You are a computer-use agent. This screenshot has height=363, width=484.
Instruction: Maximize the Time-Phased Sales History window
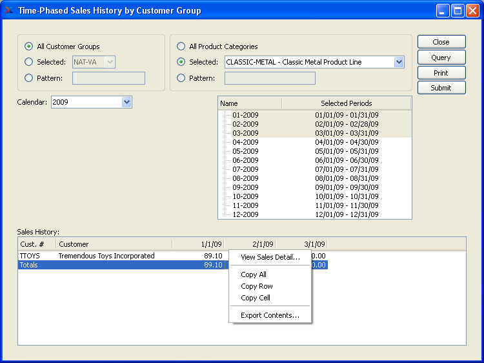point(458,10)
